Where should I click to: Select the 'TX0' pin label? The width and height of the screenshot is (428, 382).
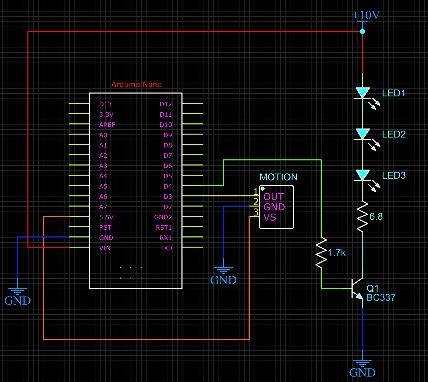point(166,248)
